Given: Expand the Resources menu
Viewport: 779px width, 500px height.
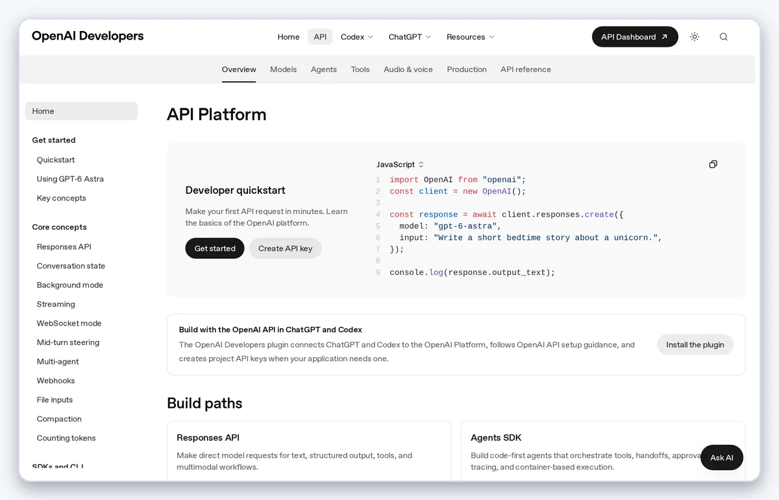Looking at the screenshot, I should pos(470,37).
